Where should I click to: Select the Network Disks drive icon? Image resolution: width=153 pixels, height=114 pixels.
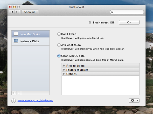(x=16, y=41)
